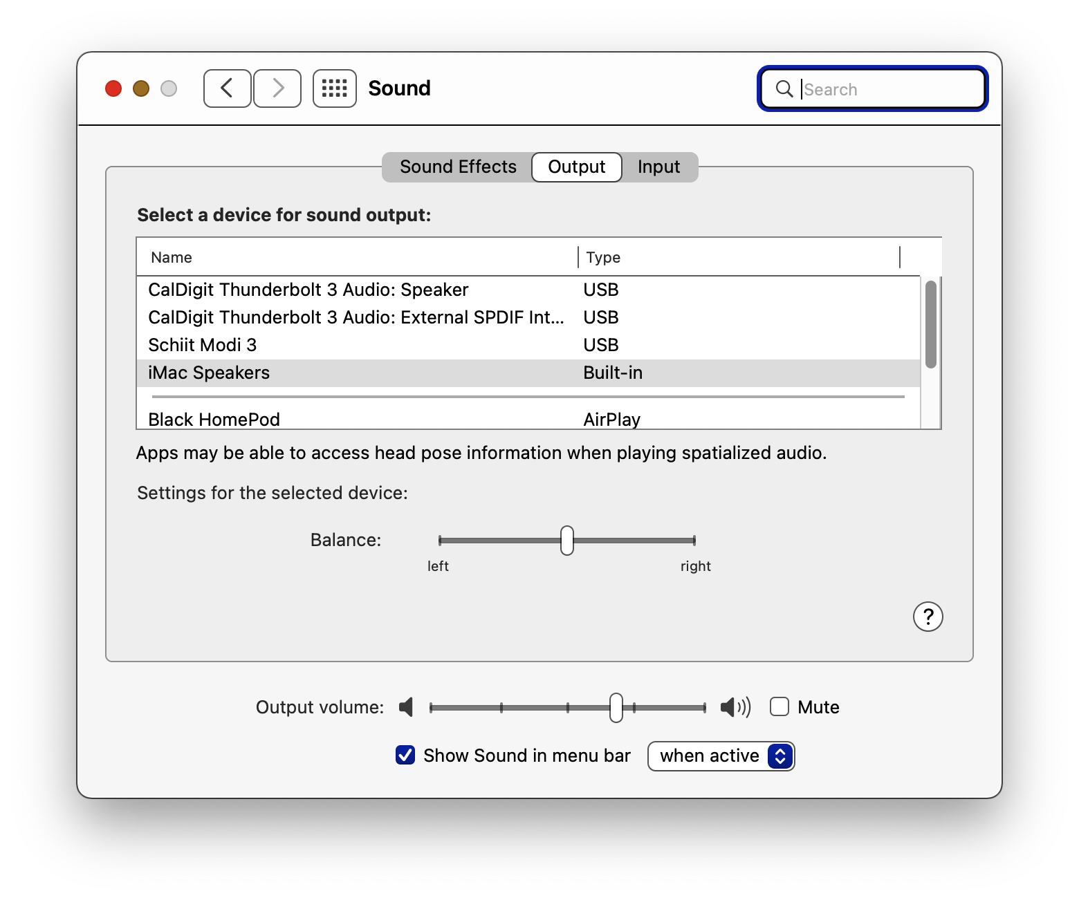1079x900 pixels.
Task: Click the help question mark button
Action: (928, 617)
